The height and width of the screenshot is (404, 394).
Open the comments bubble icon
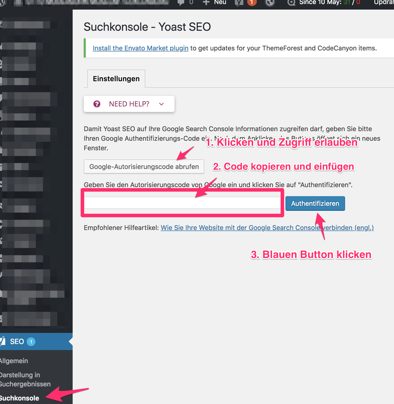[x=181, y=3]
